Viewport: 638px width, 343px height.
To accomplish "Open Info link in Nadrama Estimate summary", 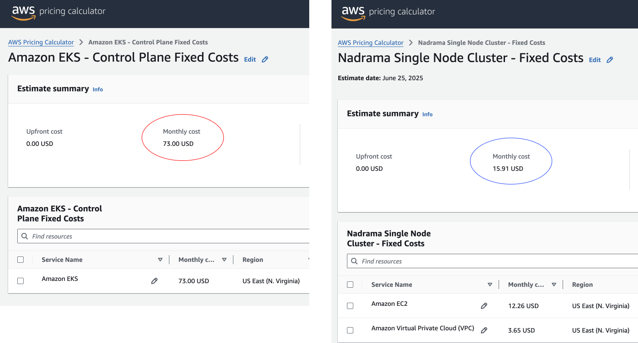I will coord(427,114).
